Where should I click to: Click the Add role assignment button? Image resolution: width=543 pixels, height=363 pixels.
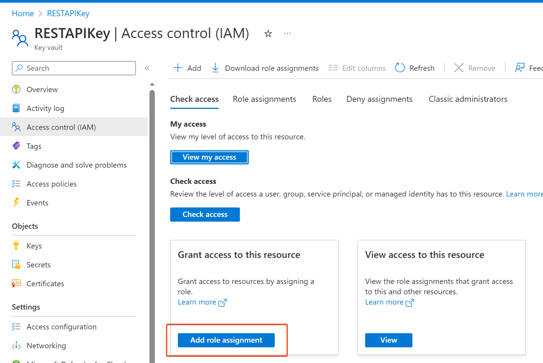(x=226, y=340)
